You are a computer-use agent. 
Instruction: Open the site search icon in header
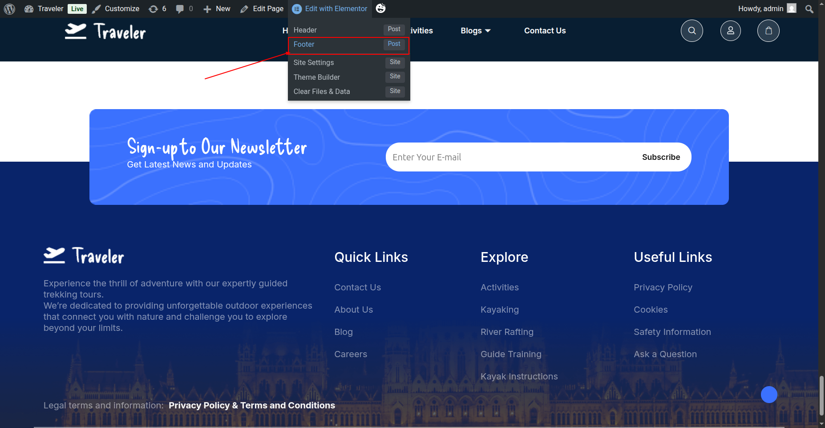pos(692,31)
